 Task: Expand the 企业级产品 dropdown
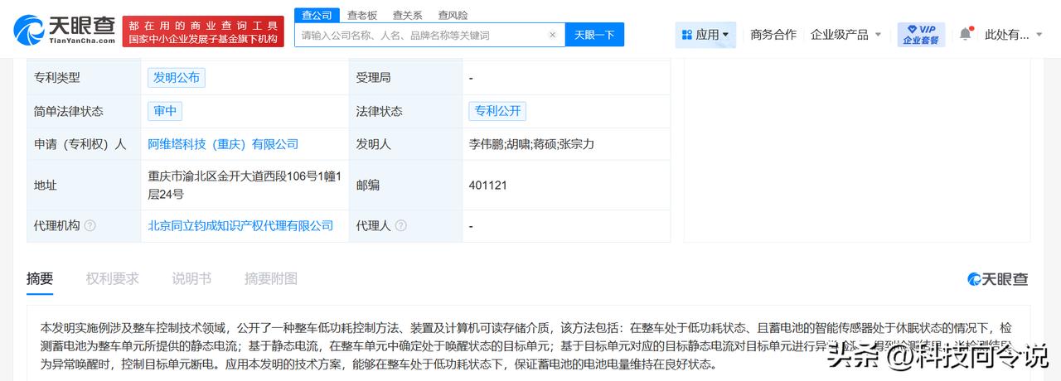[845, 35]
